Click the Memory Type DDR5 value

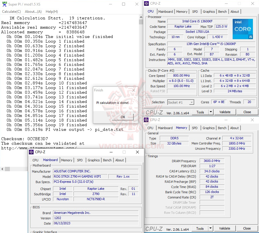point(174,138)
